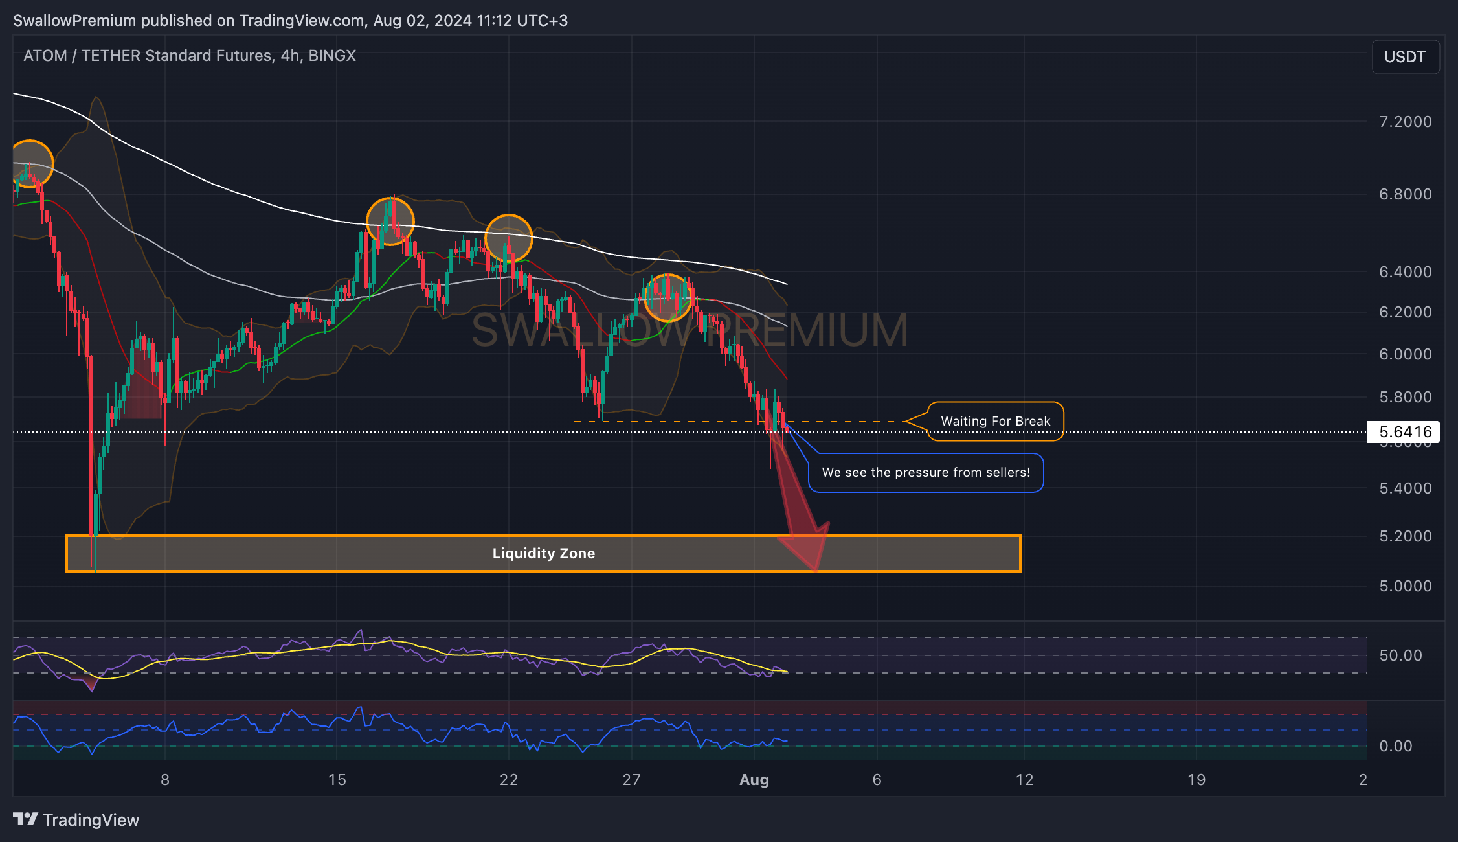Click the 50.00 RSI scale value
This screenshot has height=842, width=1458.
pyautogui.click(x=1400, y=655)
